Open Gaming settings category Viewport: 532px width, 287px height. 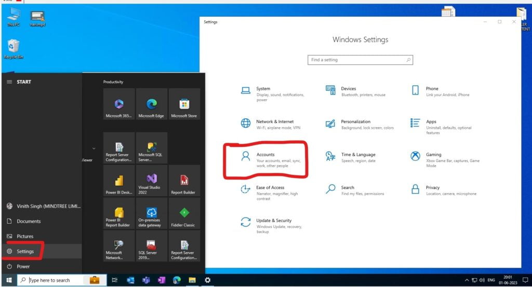tap(445, 160)
